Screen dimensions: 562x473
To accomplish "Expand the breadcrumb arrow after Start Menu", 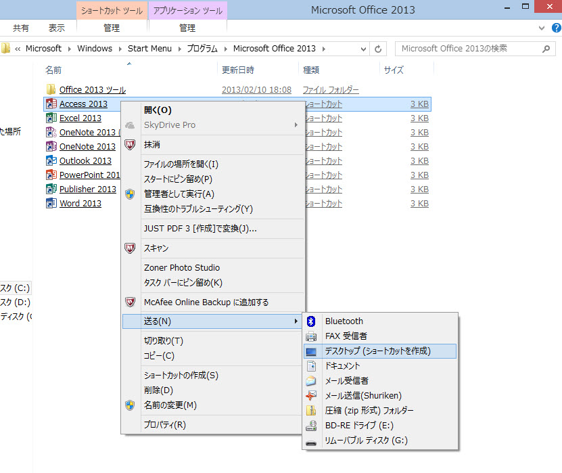I will (180, 49).
